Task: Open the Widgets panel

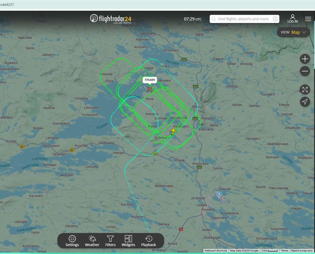Action: [x=128, y=241]
